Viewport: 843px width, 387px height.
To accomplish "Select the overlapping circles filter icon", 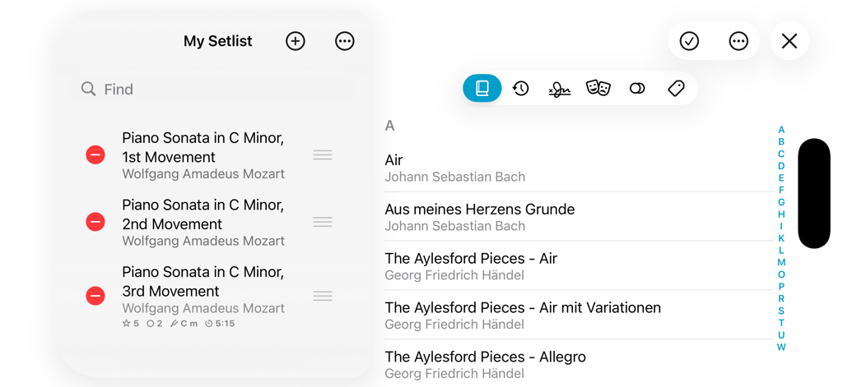I will pos(637,88).
